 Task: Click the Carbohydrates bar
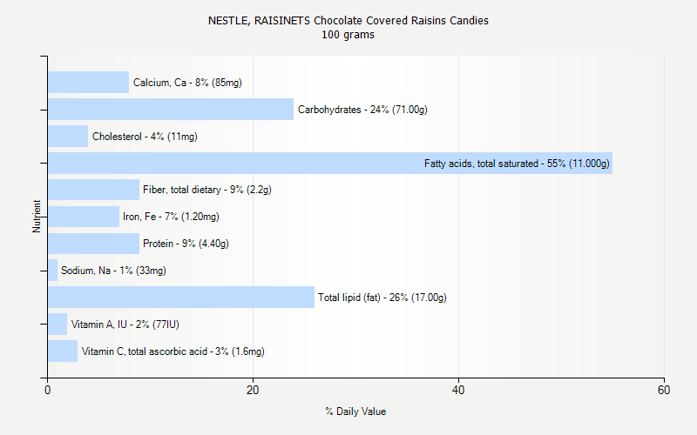(171, 110)
